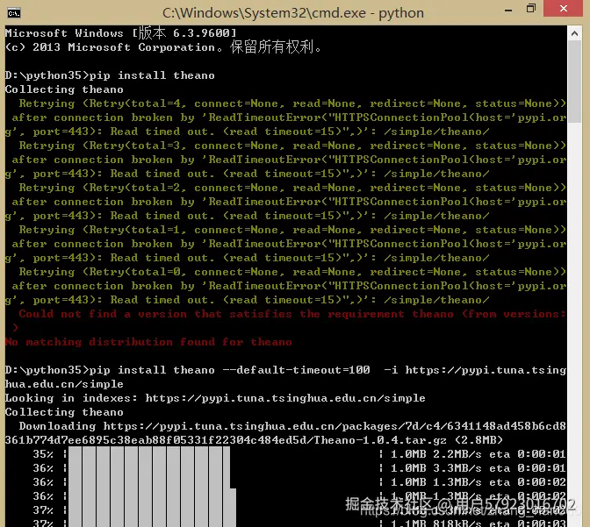Click the '--default-timeout=100' command line
Screen dimensions: 590x527
285,370
